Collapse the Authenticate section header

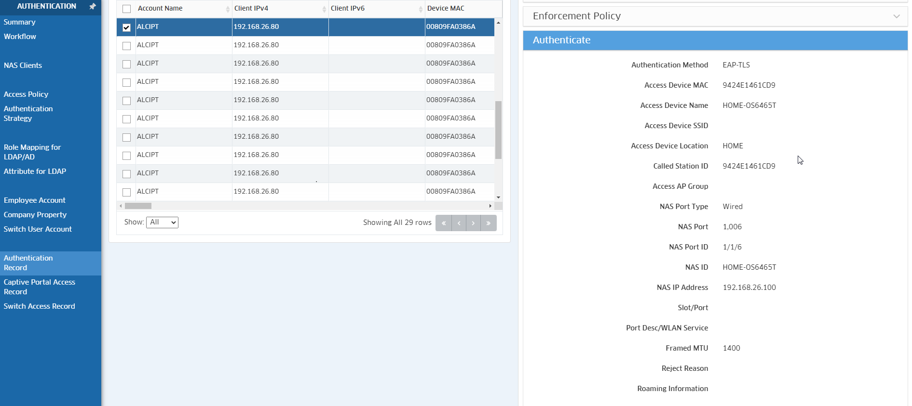pyautogui.click(x=715, y=40)
